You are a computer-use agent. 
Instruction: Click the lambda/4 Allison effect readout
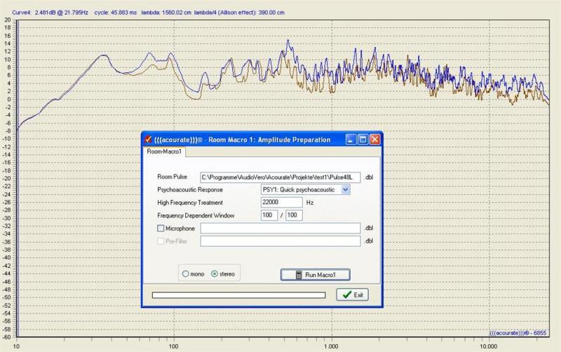click(239, 13)
